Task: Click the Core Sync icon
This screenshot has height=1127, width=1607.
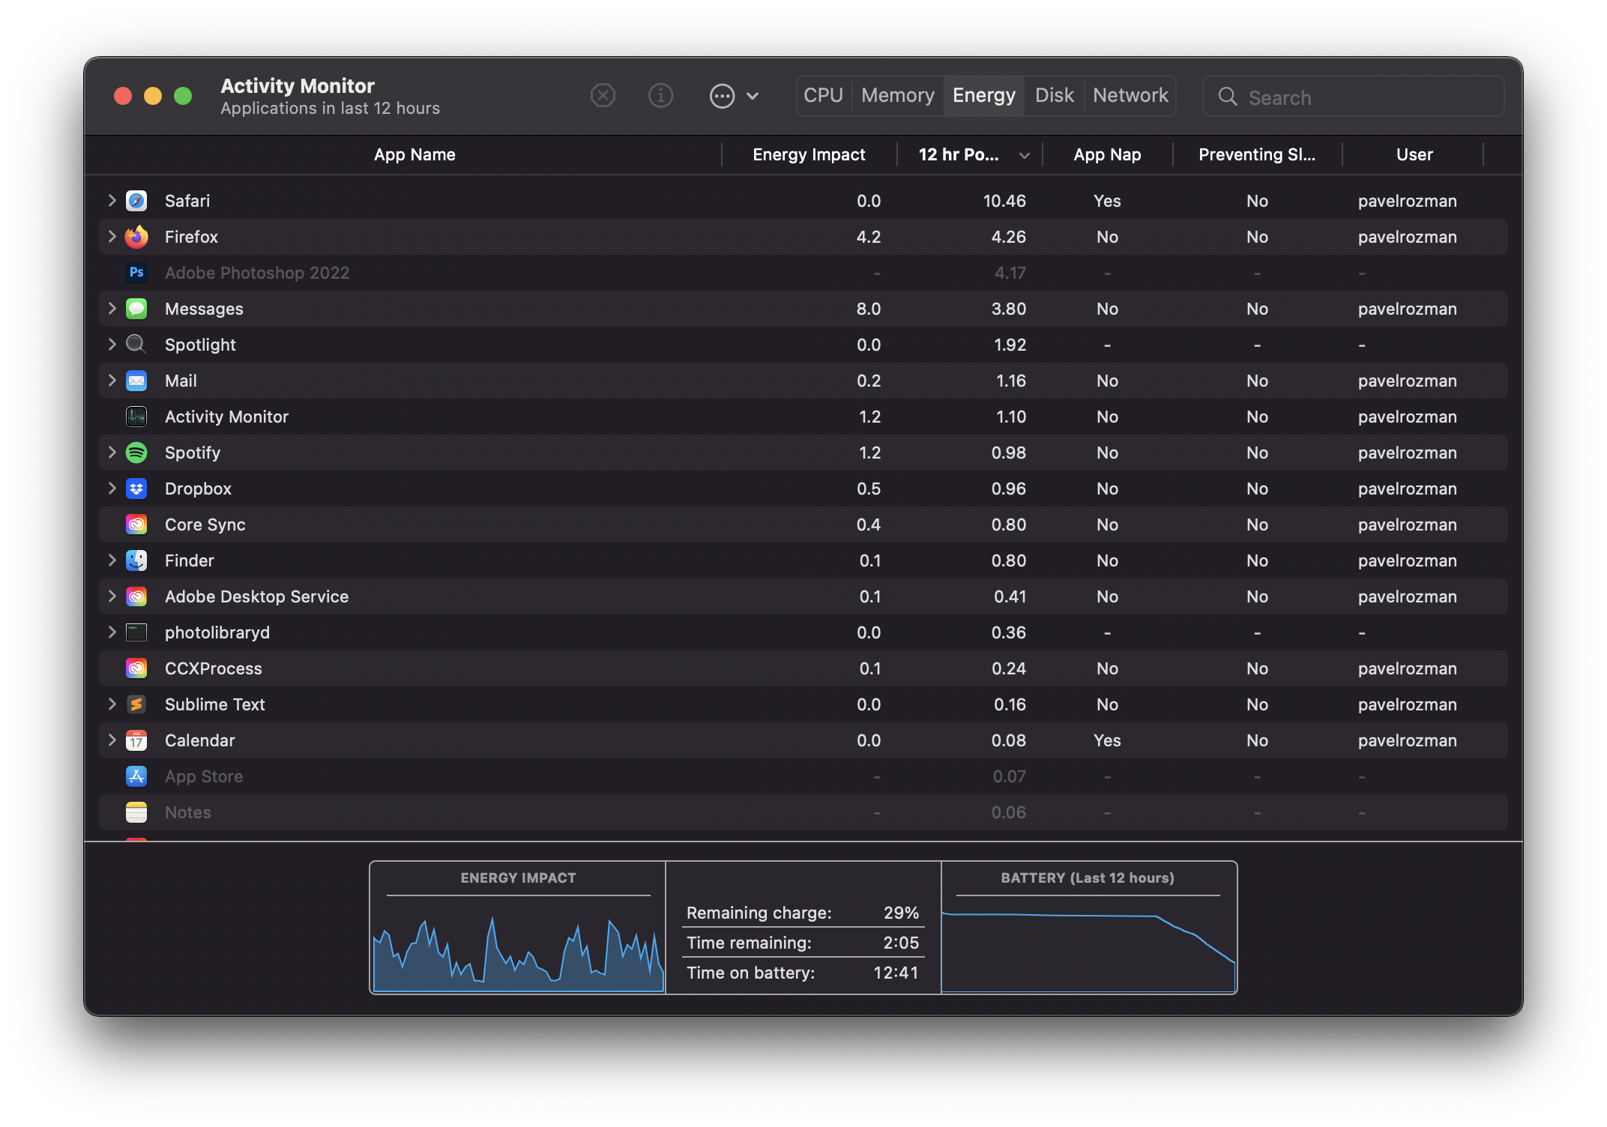Action: pos(136,525)
